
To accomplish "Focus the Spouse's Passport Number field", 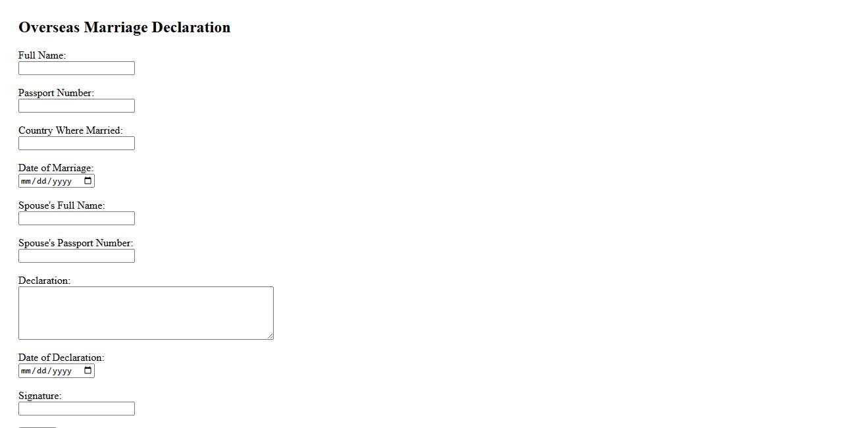I will (x=76, y=256).
